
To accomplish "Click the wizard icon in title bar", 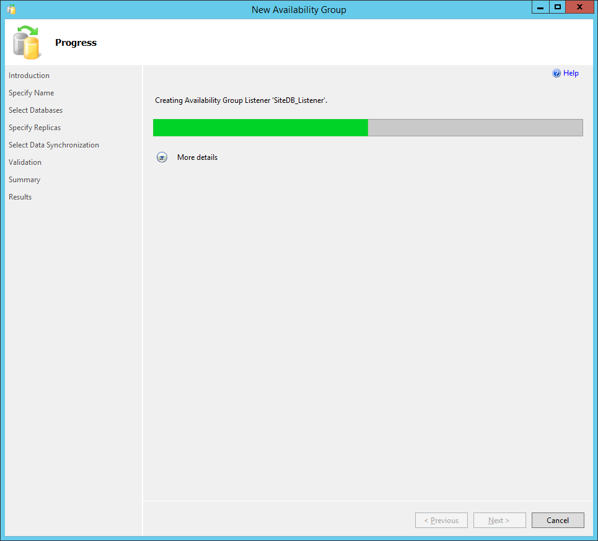I will 11,9.
